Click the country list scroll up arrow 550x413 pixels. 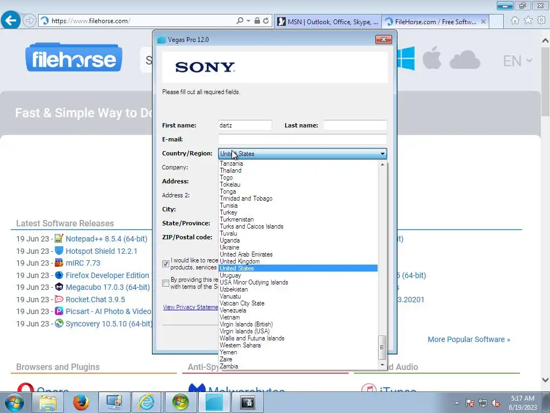point(382,165)
